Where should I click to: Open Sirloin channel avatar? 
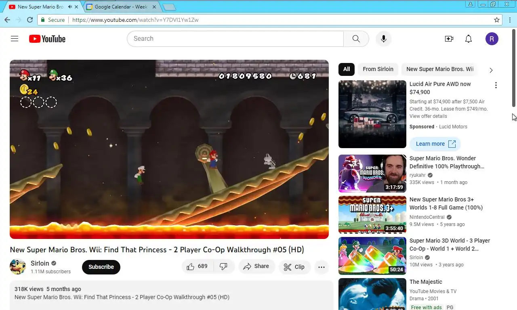[x=18, y=267]
